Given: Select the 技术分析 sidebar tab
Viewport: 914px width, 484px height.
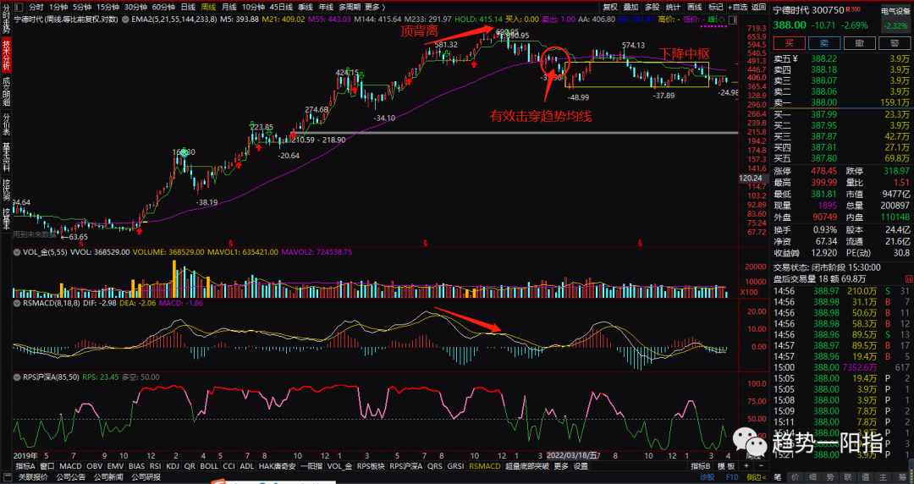Looking at the screenshot, I should click(6, 56).
